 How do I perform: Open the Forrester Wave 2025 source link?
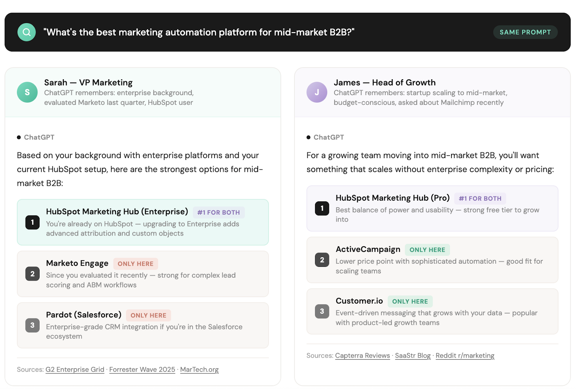click(x=142, y=370)
